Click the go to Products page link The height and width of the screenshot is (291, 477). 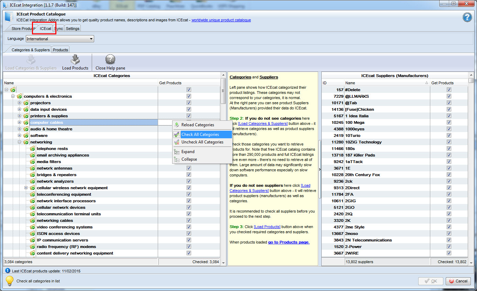(289, 242)
